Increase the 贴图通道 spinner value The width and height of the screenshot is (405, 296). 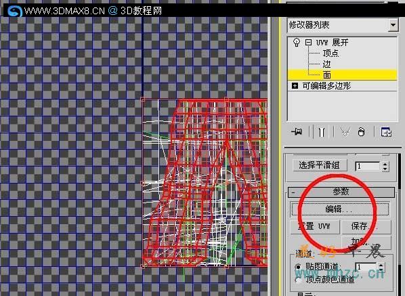tap(381, 264)
